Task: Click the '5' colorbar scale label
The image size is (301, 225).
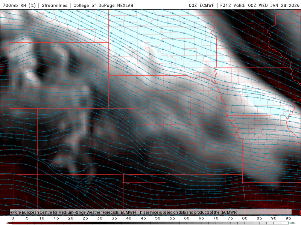Action: coord(27,218)
